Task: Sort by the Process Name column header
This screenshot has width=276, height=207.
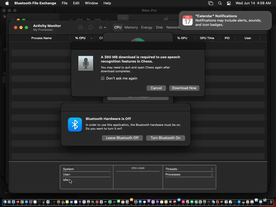Action: pyautogui.click(x=41, y=38)
